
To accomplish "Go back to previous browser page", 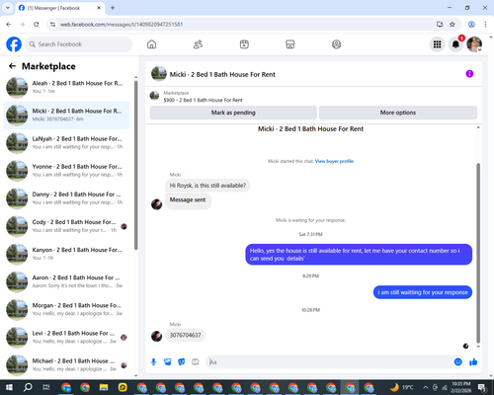I will tap(9, 25).
